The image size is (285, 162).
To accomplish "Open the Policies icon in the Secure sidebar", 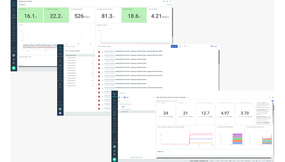I will coord(60,60).
